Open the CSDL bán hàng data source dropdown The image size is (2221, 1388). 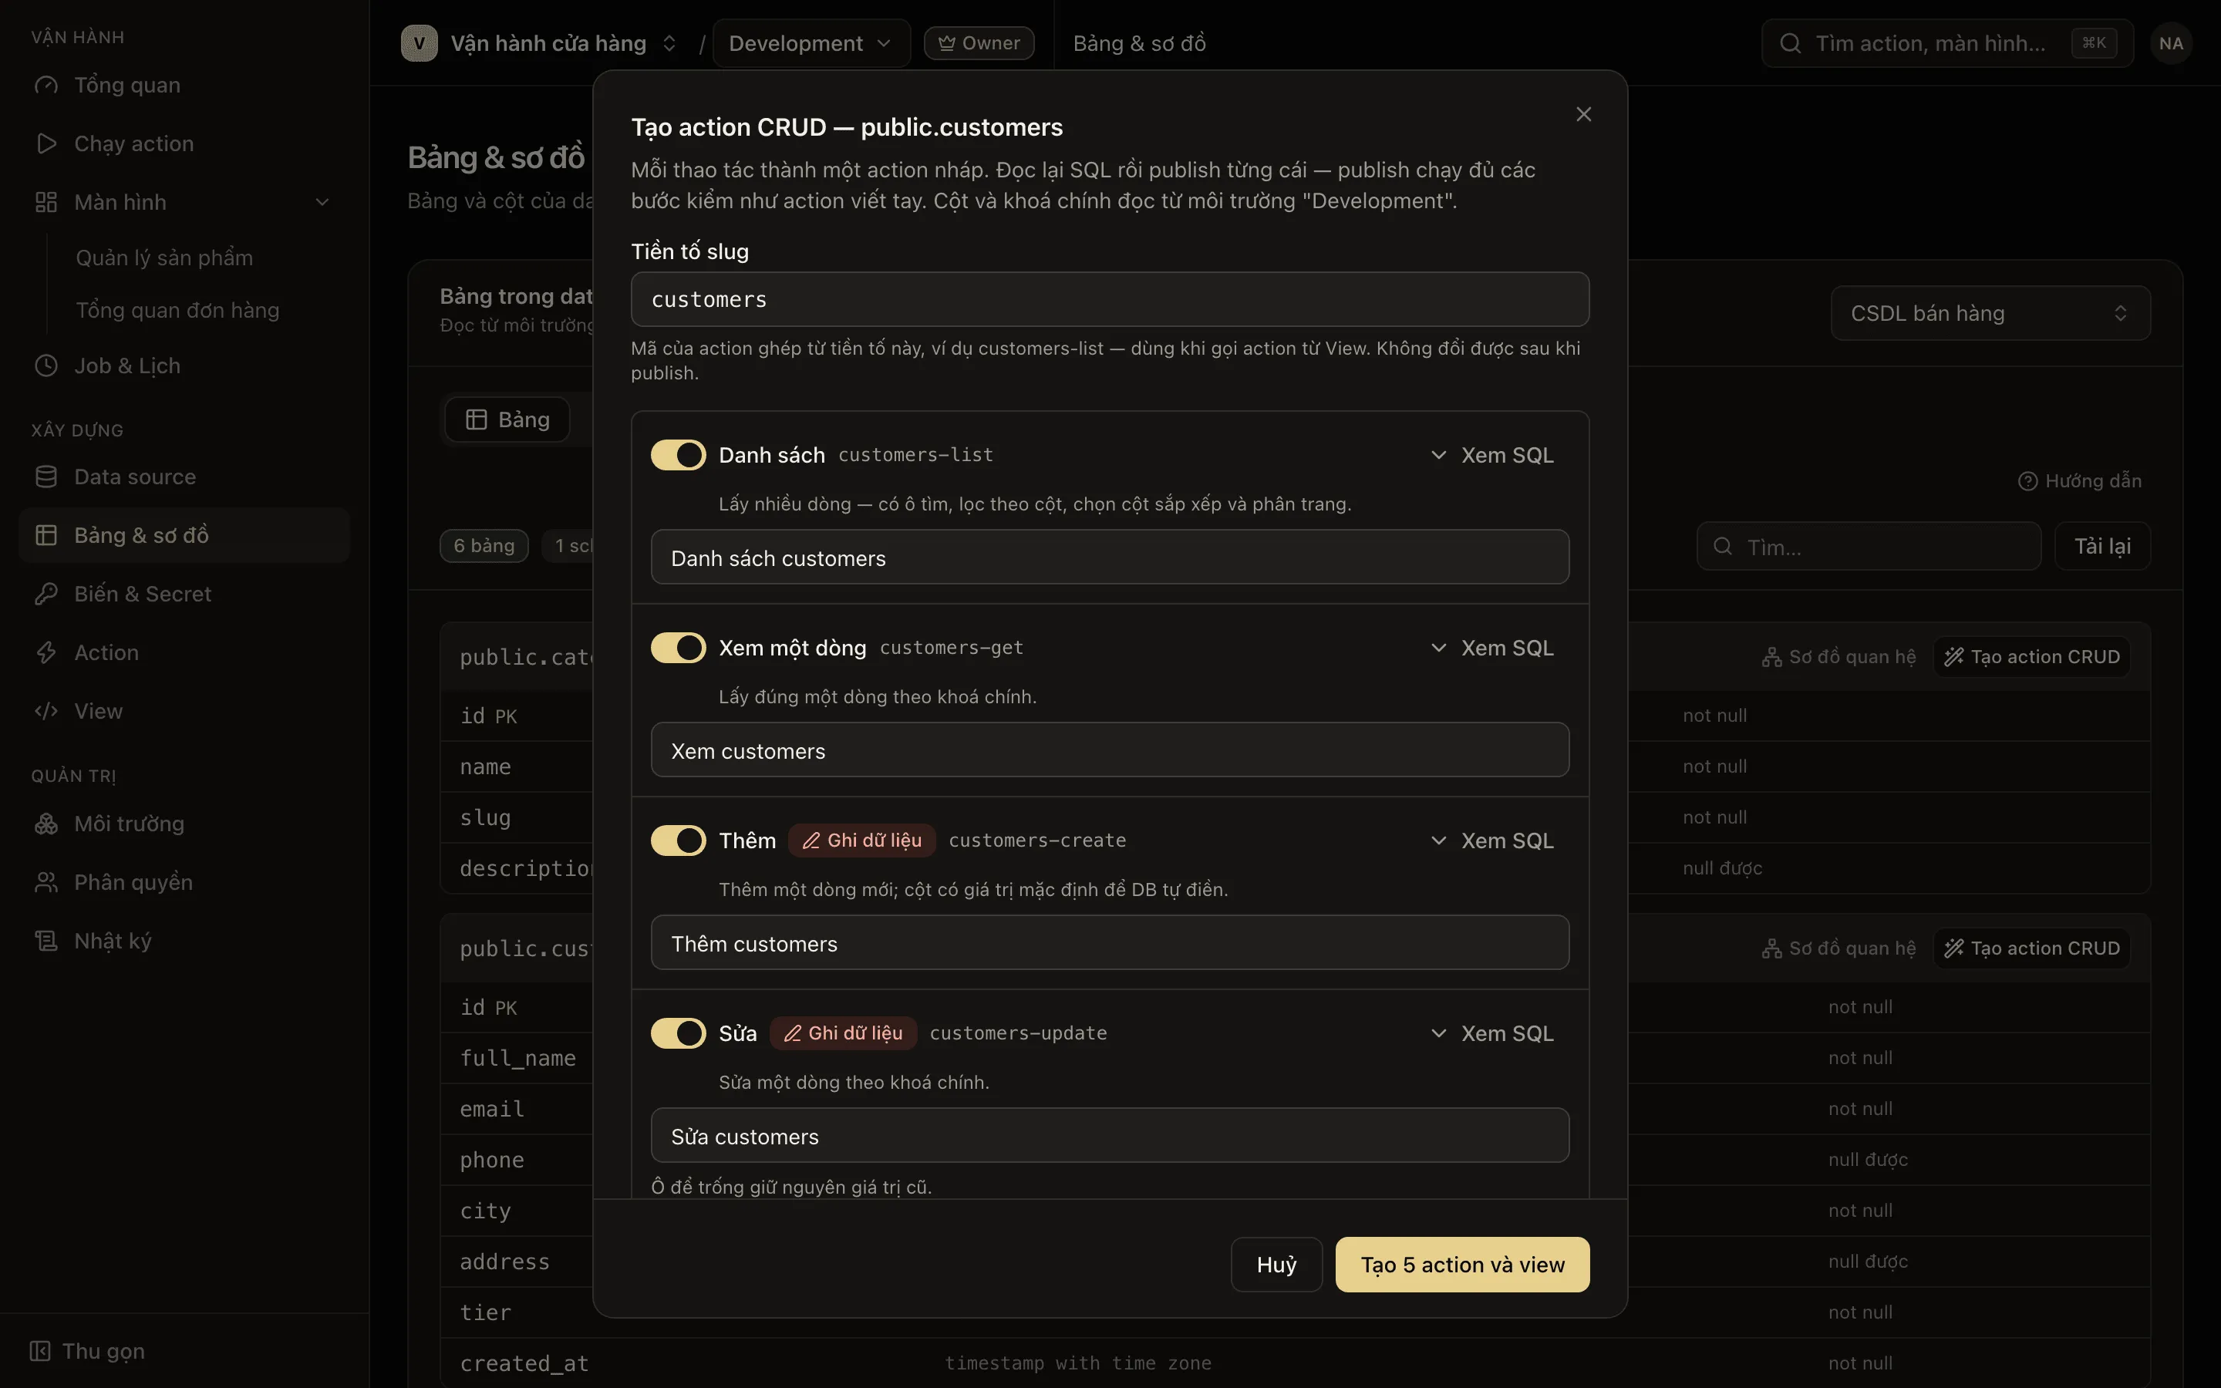[x=1990, y=313]
